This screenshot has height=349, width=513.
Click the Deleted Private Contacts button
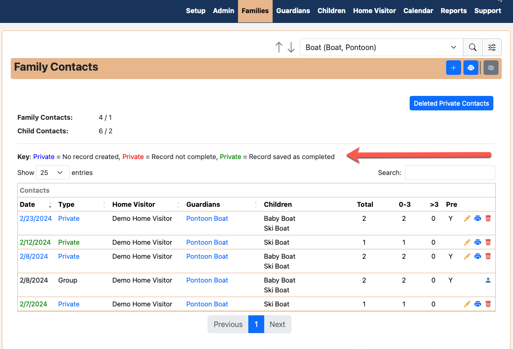coord(451,103)
